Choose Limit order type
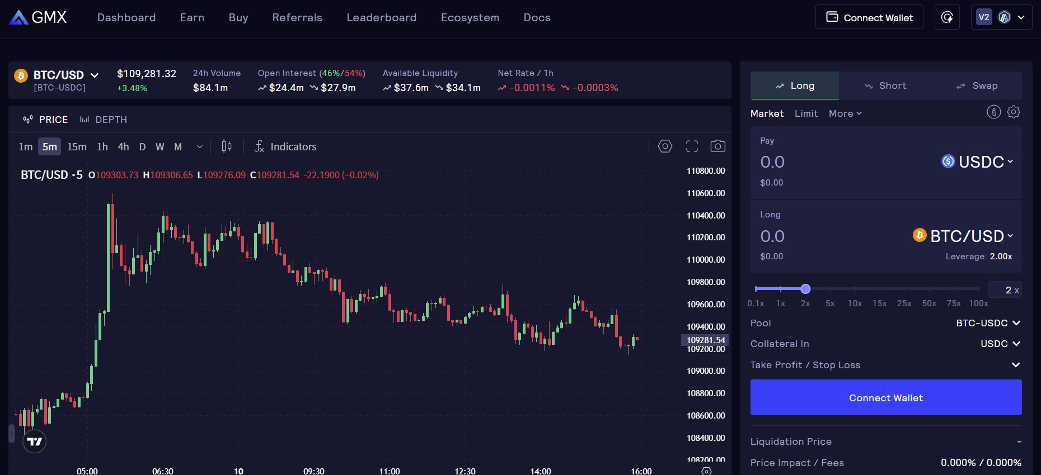1041x475 pixels. click(806, 113)
